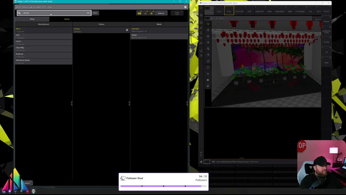Open the help question mark in Display 2

pyautogui.click(x=201, y=56)
